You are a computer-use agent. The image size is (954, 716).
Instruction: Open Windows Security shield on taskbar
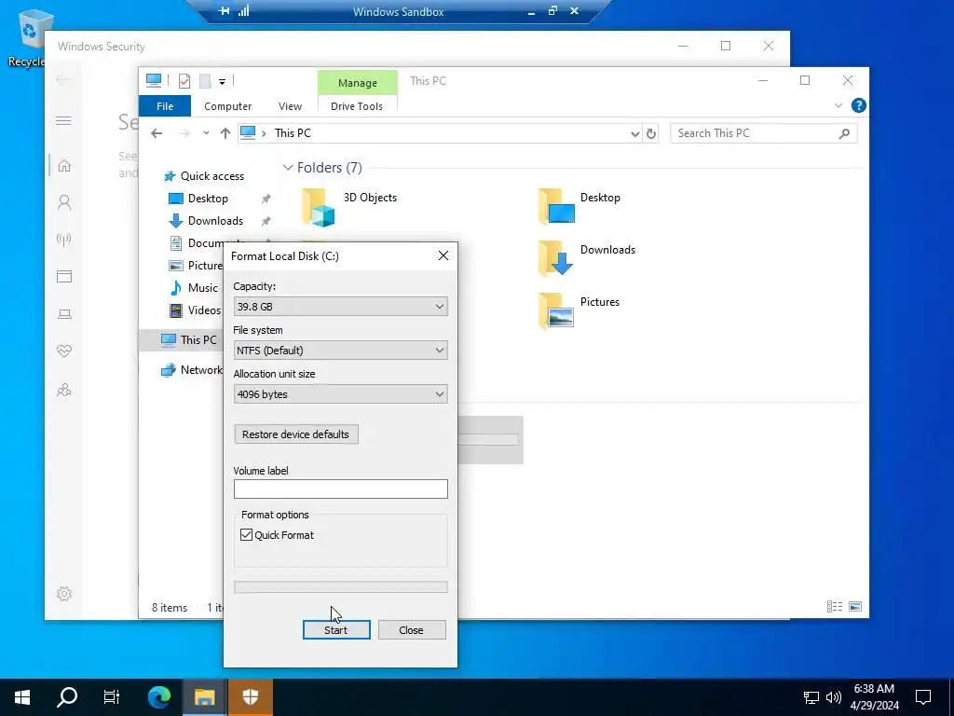pos(251,697)
